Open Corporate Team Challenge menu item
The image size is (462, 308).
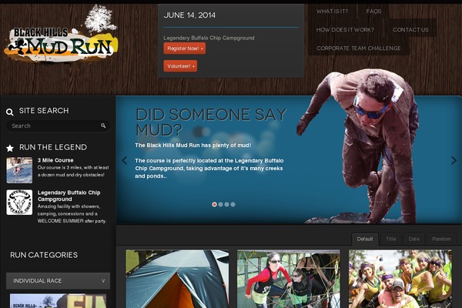tap(358, 48)
